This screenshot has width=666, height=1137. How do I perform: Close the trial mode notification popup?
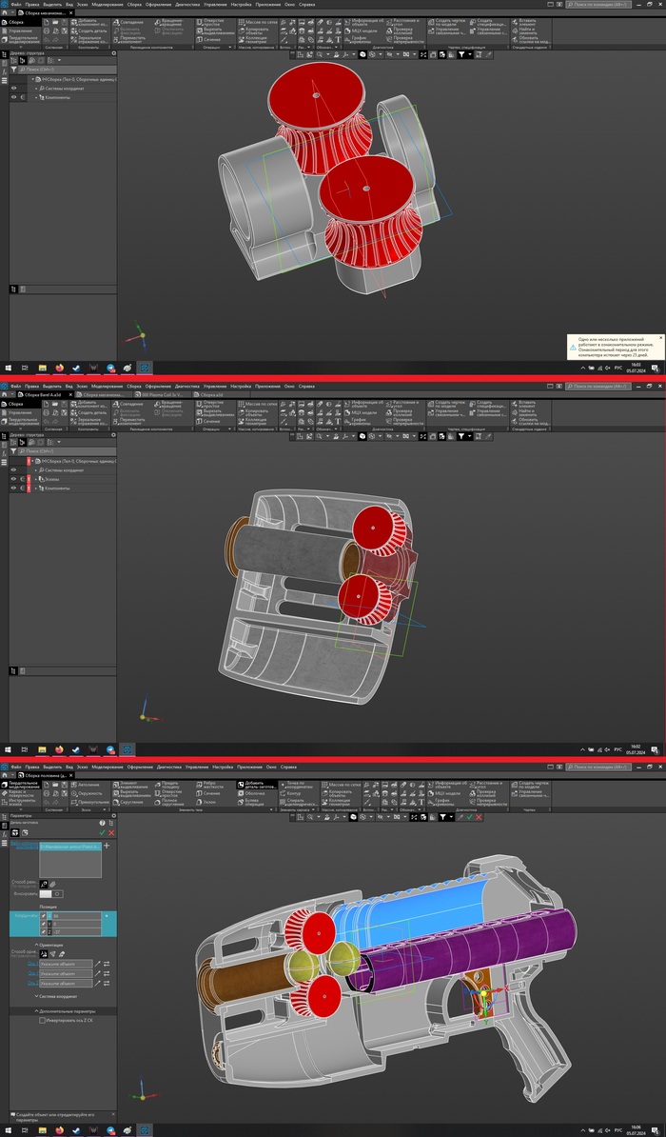(x=659, y=337)
